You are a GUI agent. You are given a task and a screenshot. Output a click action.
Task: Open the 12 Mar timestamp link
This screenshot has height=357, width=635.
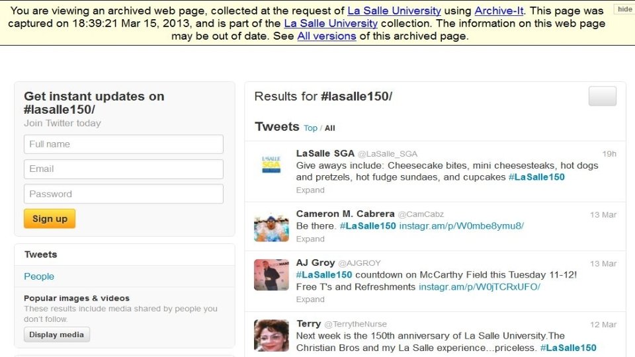603,324
